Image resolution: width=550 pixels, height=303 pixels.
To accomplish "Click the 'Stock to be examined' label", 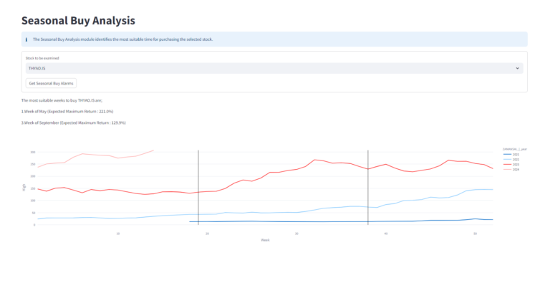I will 42,57.
